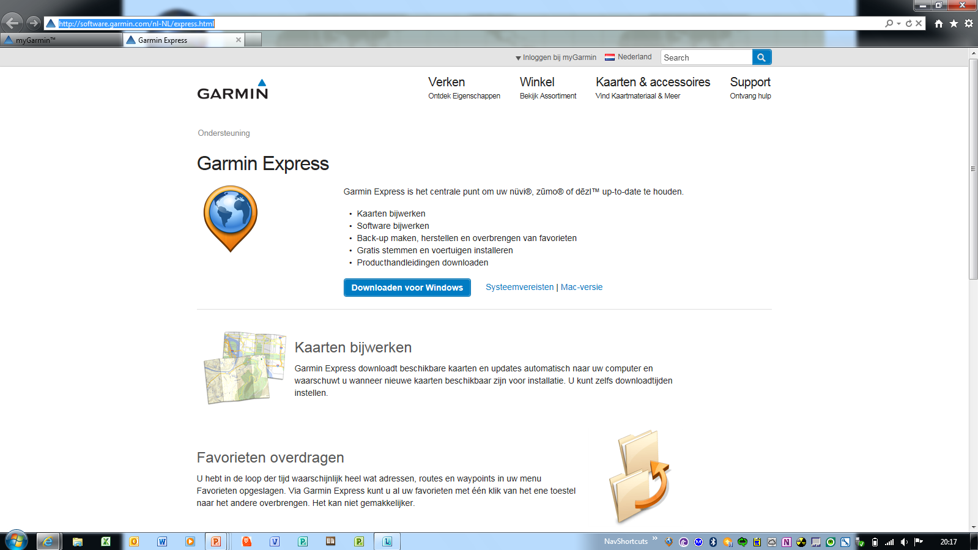The image size is (978, 550).
Task: Click the page vertical scrollbar thumb
Action: click(x=973, y=169)
